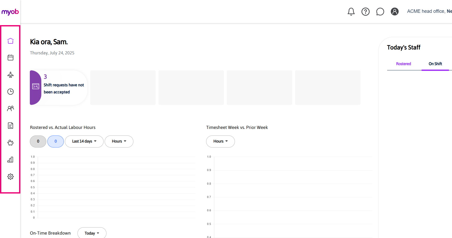Open the chat speech bubble icon
Image resolution: width=452 pixels, height=238 pixels.
pos(380,12)
